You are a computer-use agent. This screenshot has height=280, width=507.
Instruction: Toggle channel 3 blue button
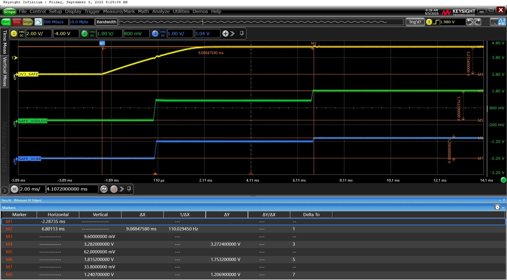coord(155,34)
